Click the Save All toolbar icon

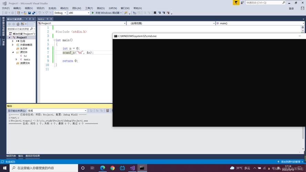point(34,13)
